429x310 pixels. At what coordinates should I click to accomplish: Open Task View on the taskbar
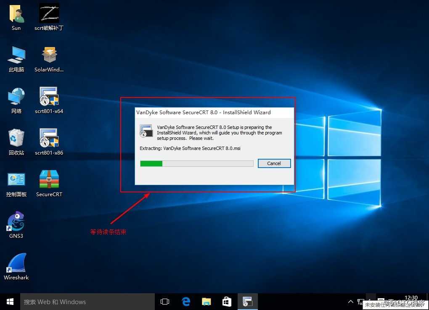click(165, 302)
